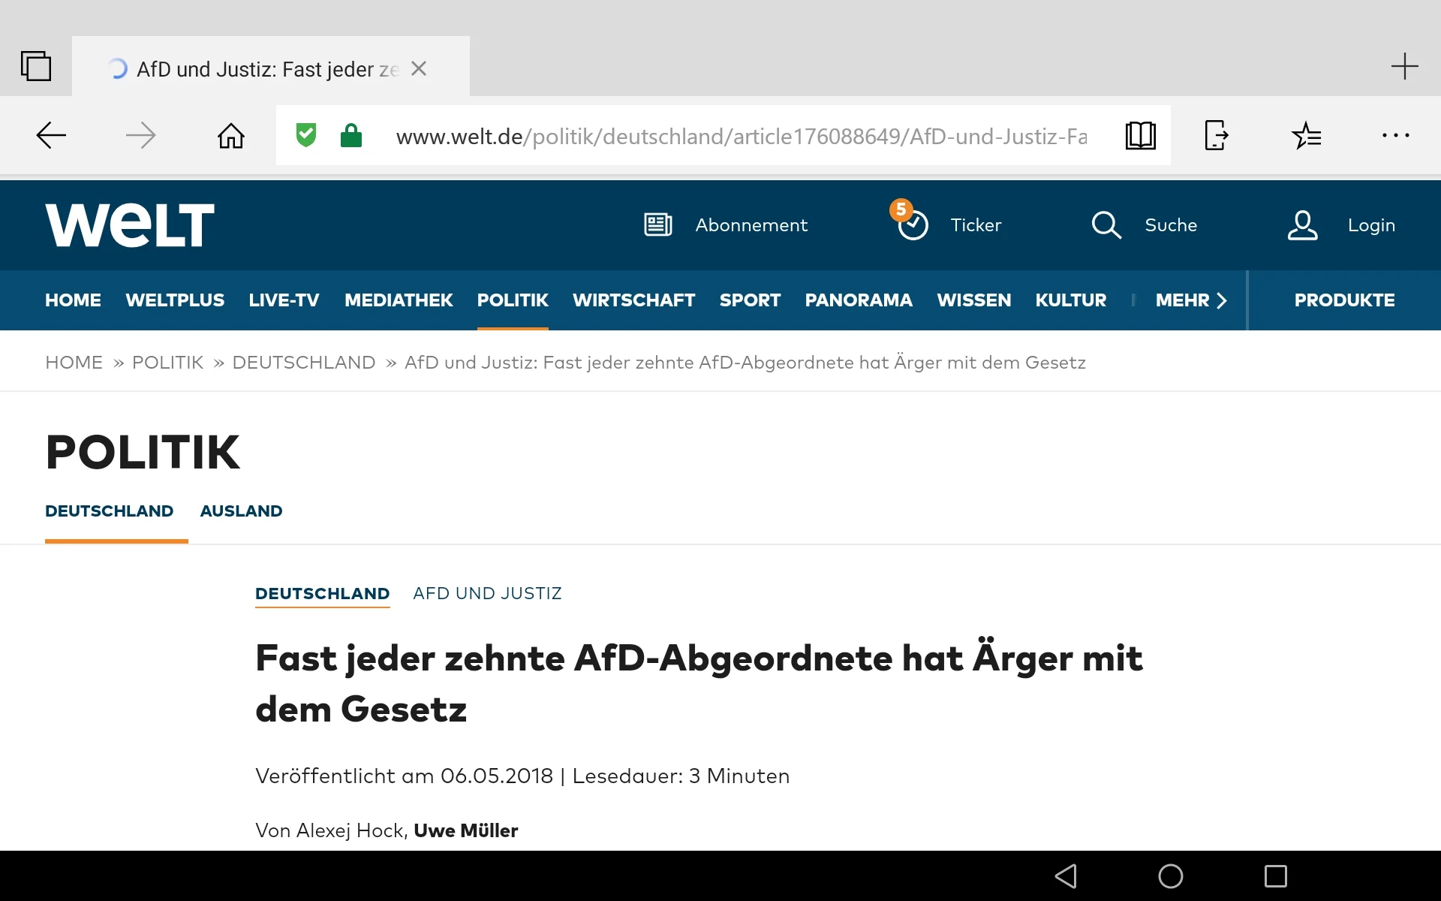Select the WIRTSCHAFT navigation item
The image size is (1441, 901).
[x=633, y=300]
